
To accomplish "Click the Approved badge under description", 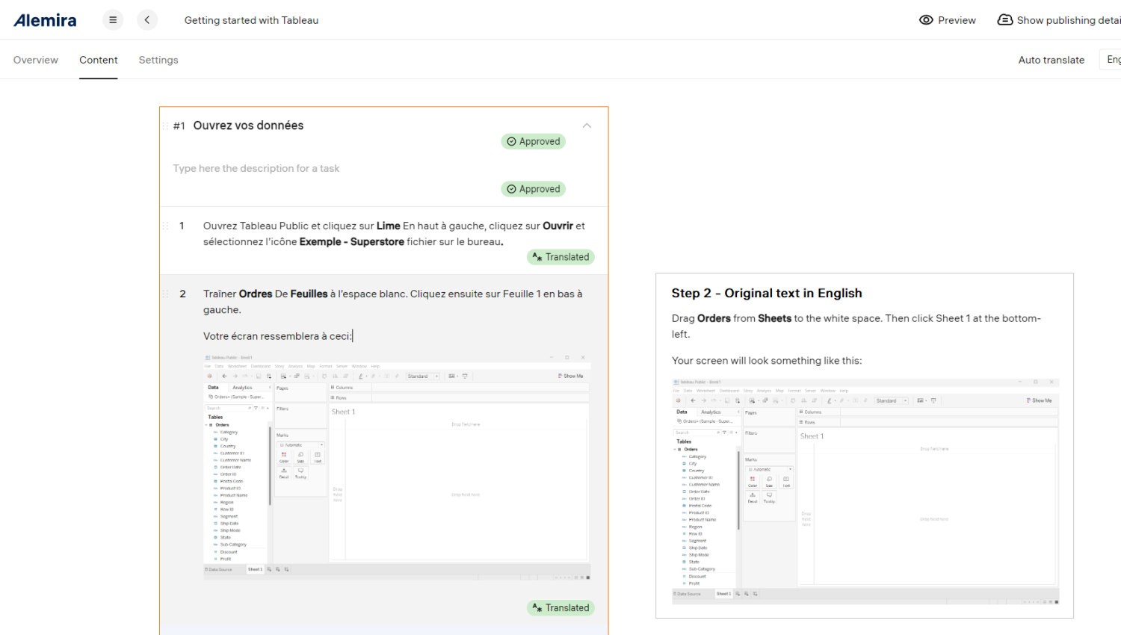I will (534, 189).
